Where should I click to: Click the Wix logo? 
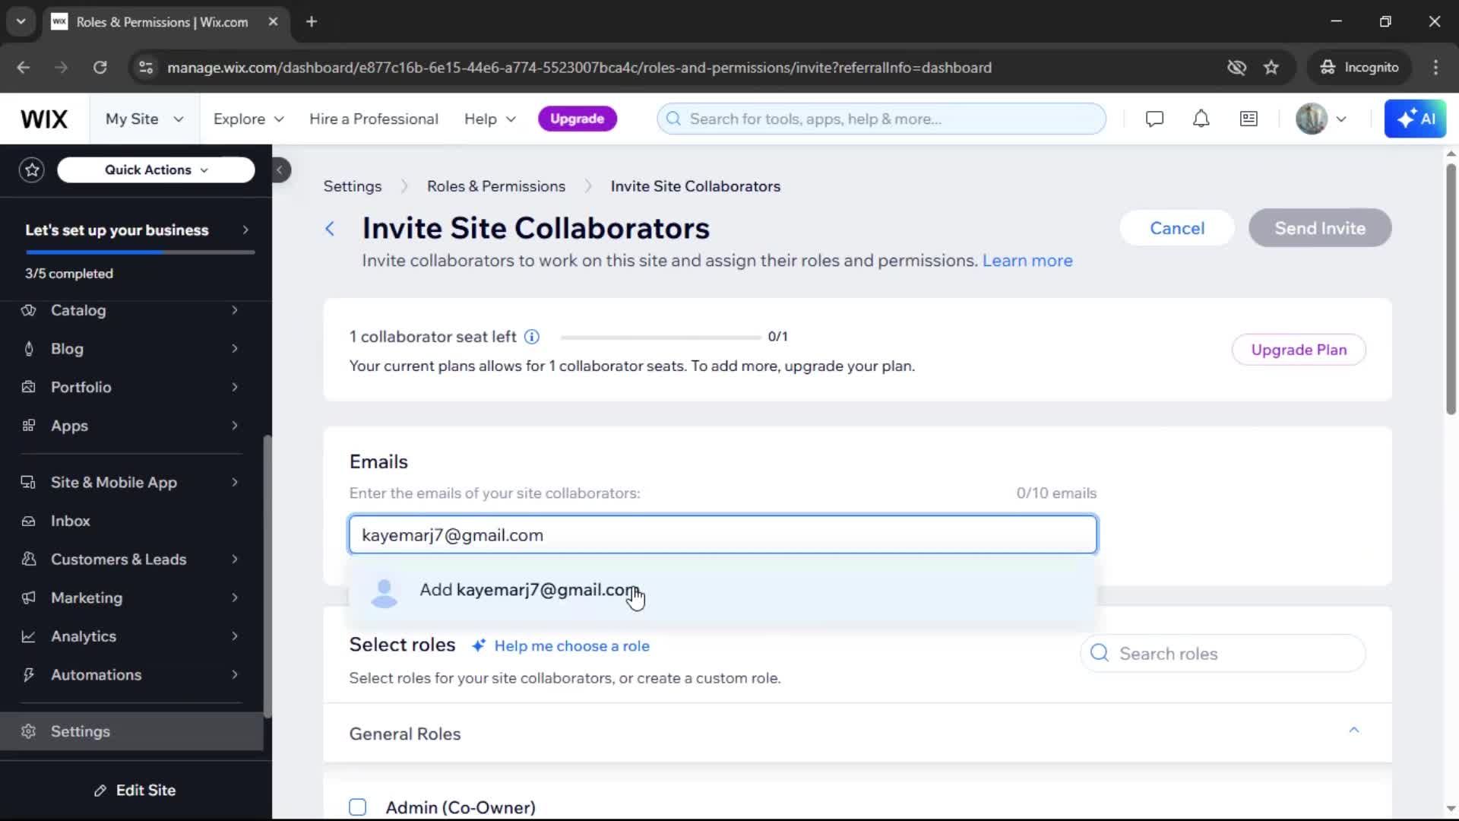tap(44, 119)
